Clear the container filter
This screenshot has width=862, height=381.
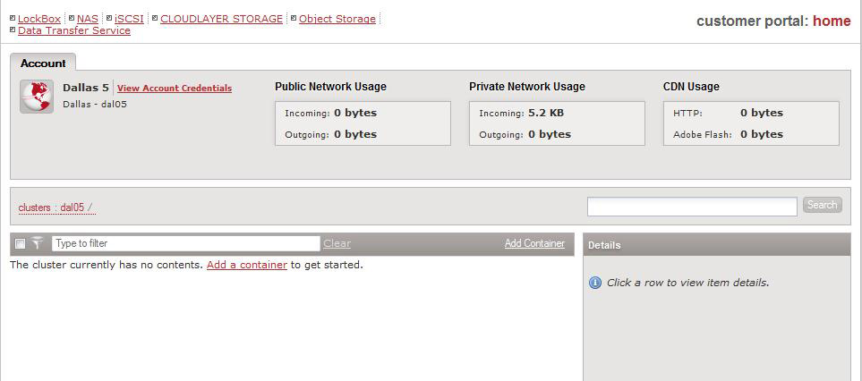(x=337, y=244)
